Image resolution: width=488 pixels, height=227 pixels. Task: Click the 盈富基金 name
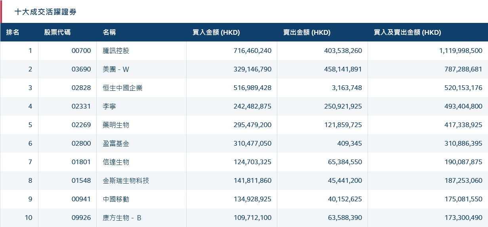(x=116, y=144)
